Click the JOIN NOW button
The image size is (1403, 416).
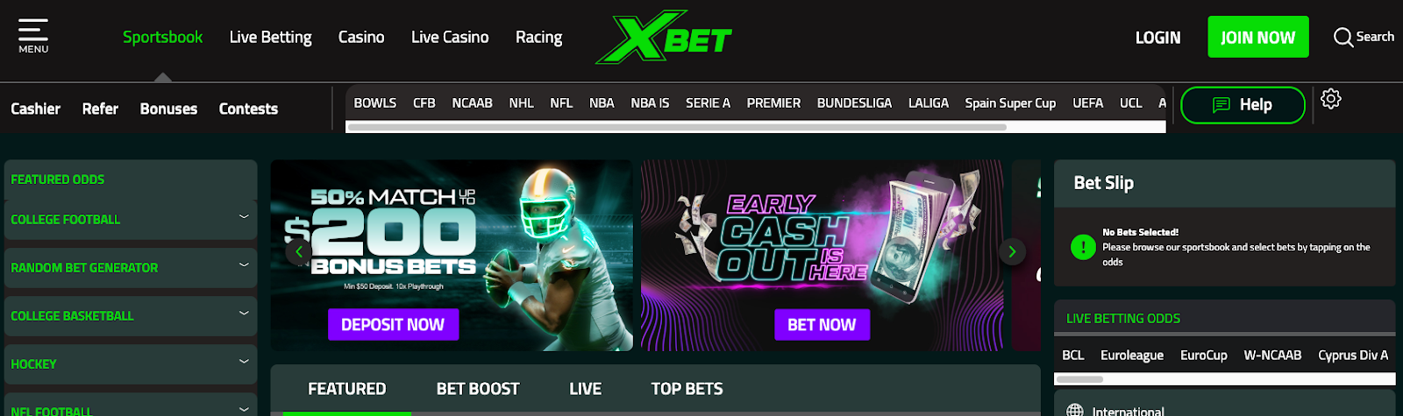[1257, 37]
